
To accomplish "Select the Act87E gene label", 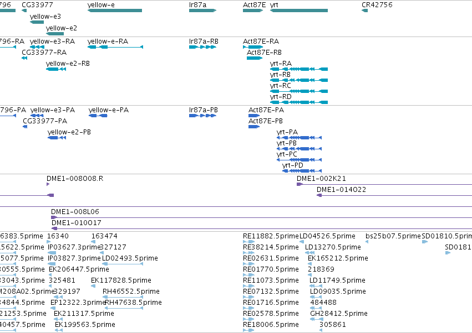I will coord(255,5).
